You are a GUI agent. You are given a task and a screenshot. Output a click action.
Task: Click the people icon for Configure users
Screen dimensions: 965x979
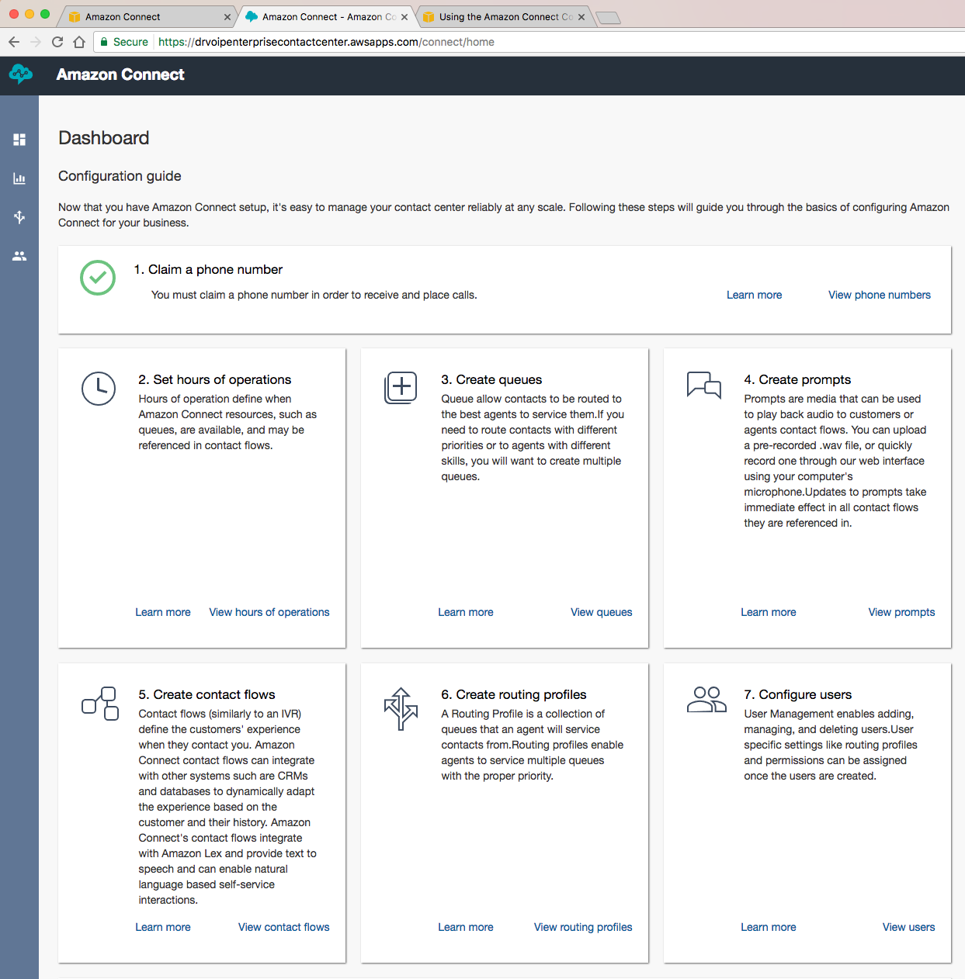pyautogui.click(x=706, y=699)
